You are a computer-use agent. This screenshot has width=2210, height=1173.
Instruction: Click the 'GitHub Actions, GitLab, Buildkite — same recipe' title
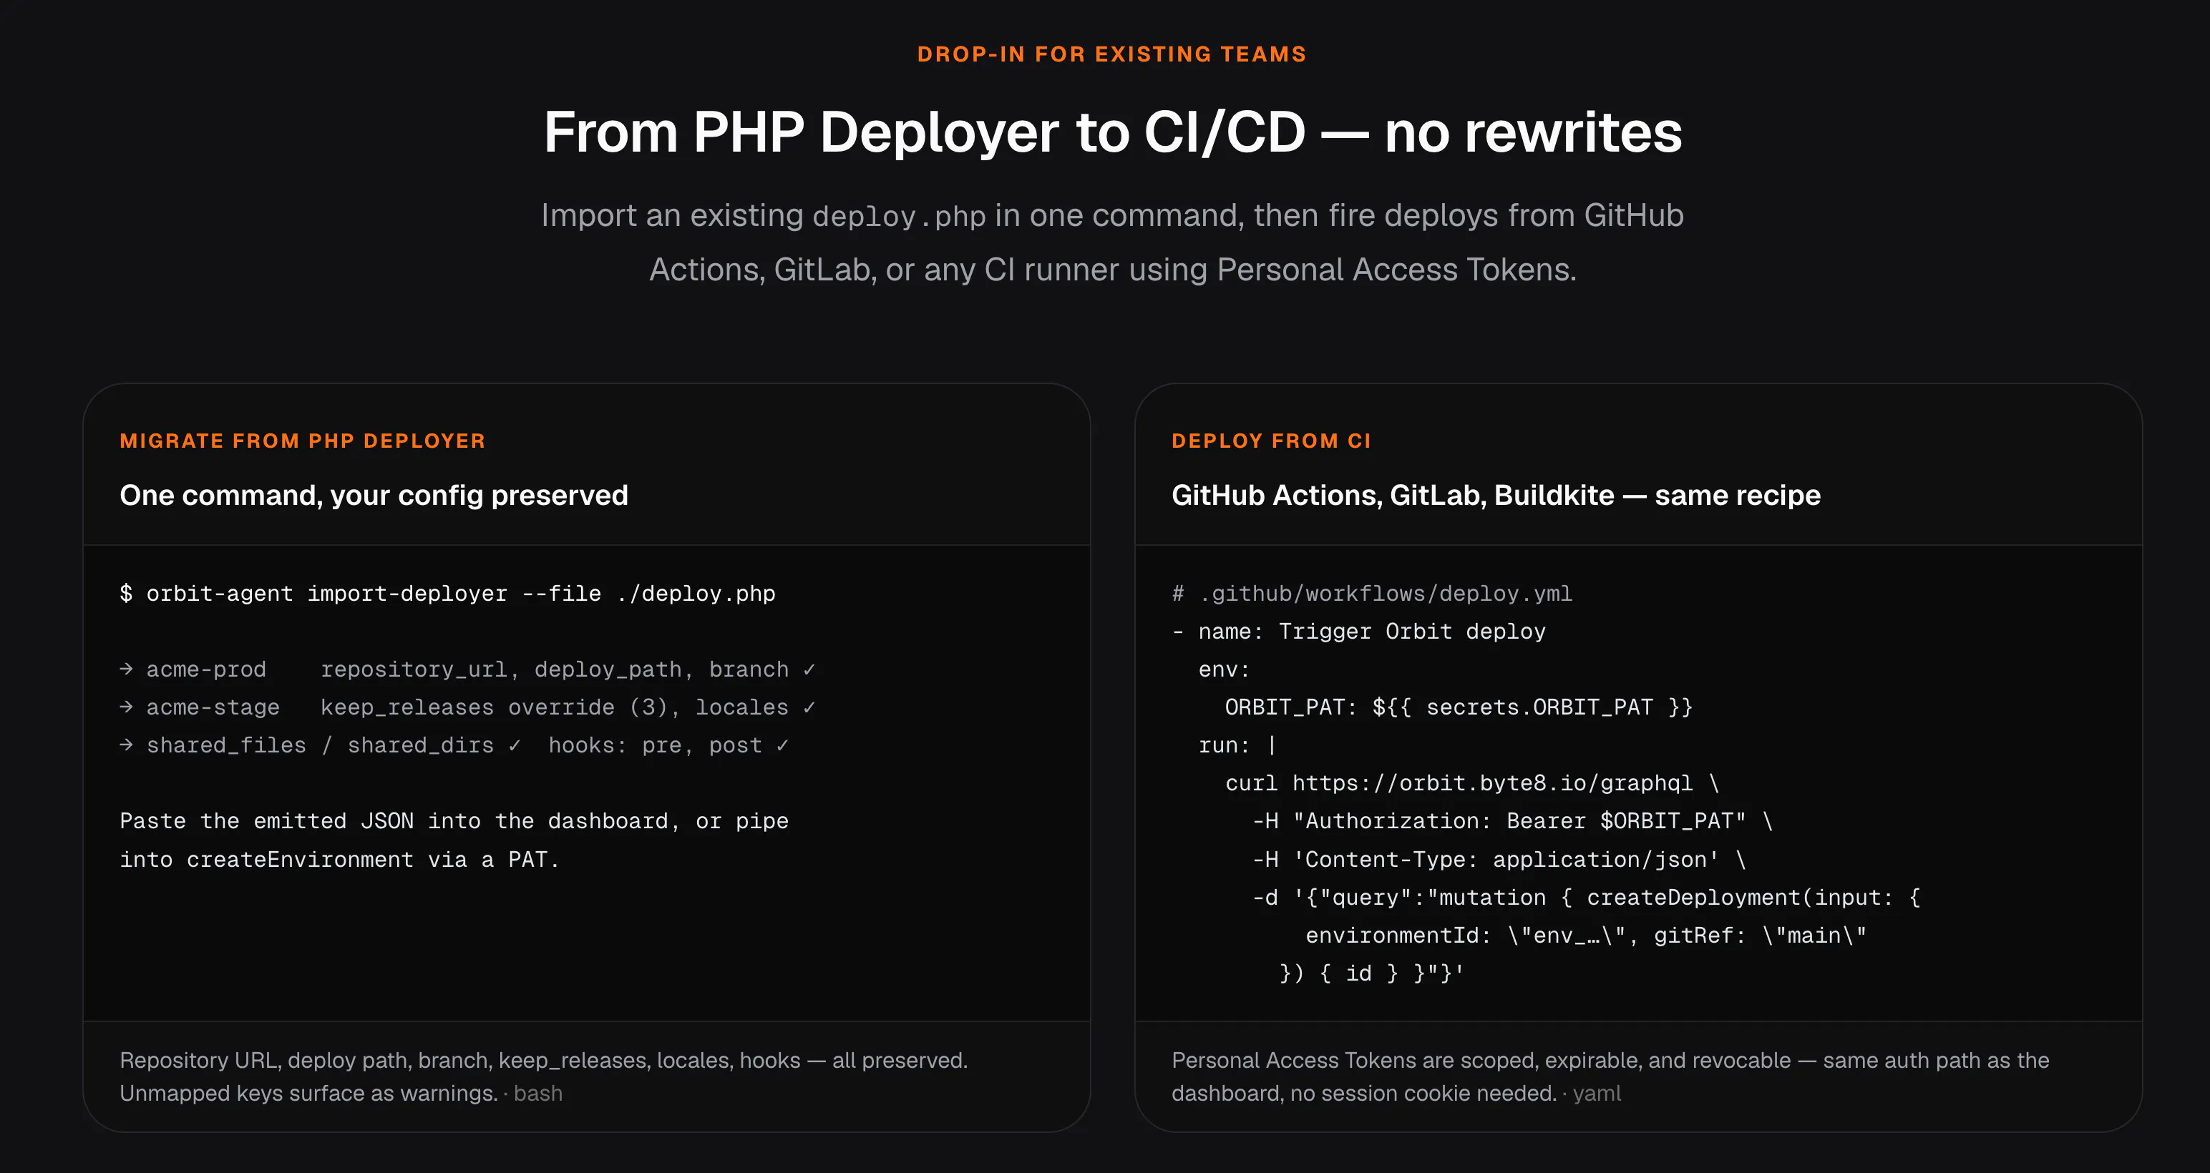coord(1496,496)
